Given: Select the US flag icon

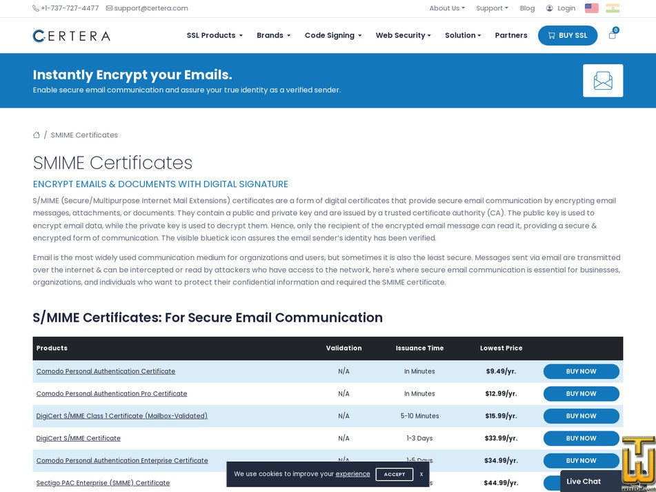Looking at the screenshot, I should [x=591, y=8].
